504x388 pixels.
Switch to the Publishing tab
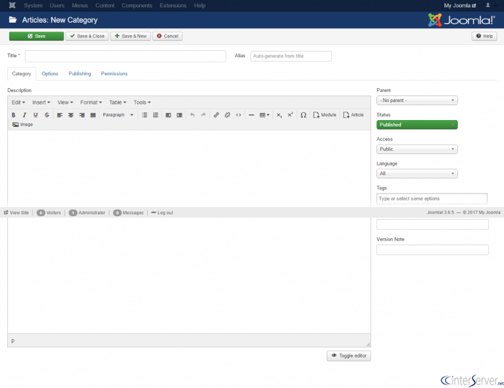(80, 74)
